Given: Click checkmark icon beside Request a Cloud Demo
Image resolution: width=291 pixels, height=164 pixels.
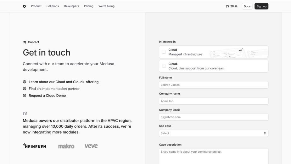Looking at the screenshot, I should [25, 96].
